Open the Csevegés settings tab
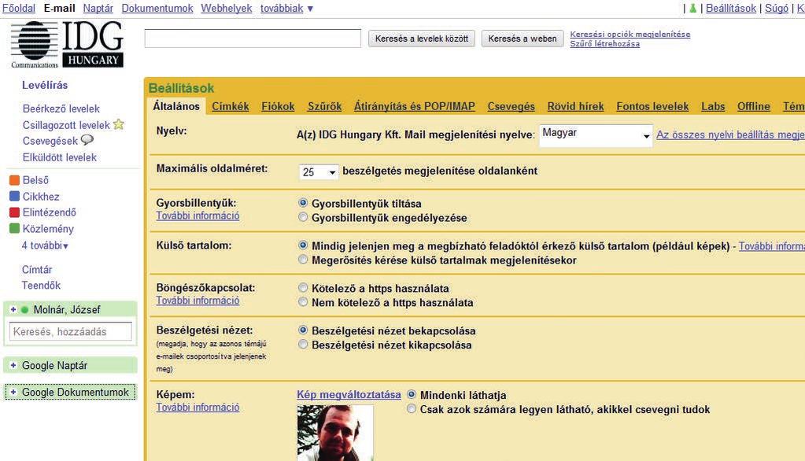The width and height of the screenshot is (805, 461). coord(511,106)
